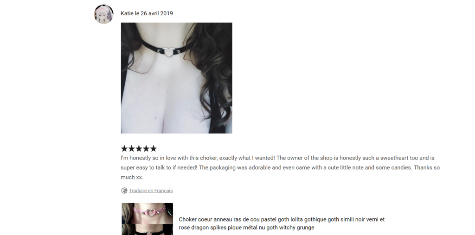Viewport: 475px width, 235px height.
Task: Click the silver heart pendant in review photo
Action: pyautogui.click(x=167, y=52)
